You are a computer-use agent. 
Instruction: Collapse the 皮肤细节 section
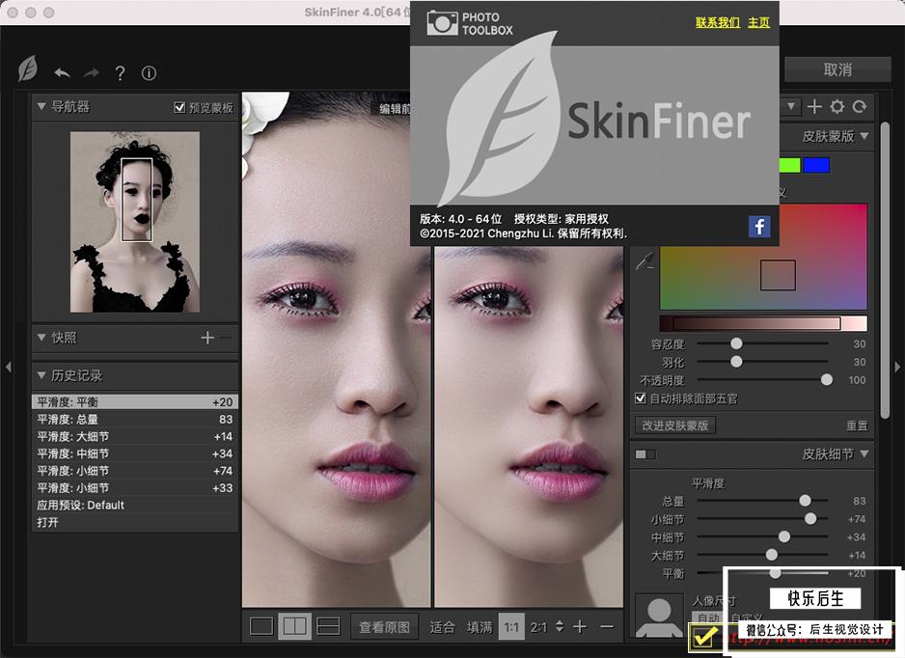coord(864,453)
